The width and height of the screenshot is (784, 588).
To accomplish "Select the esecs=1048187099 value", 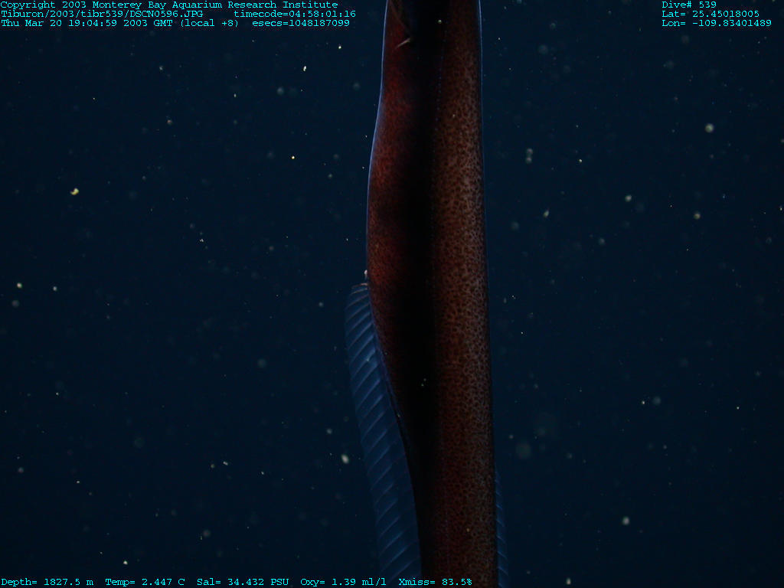I will pos(301,23).
